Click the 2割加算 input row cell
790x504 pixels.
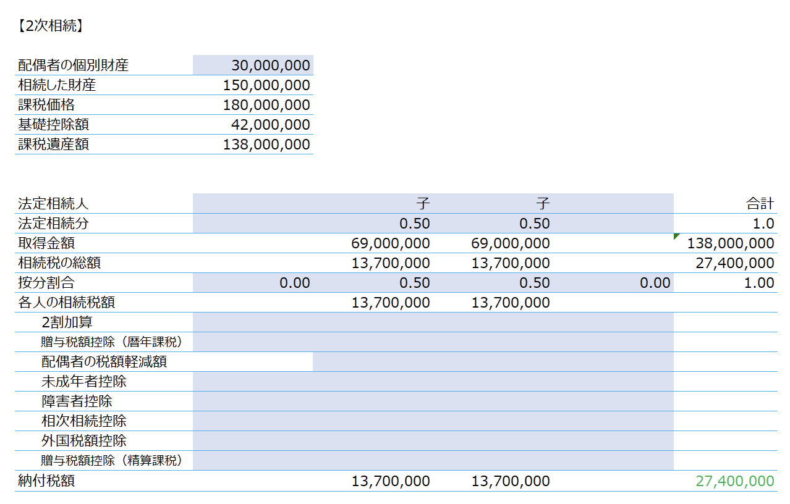(433, 322)
